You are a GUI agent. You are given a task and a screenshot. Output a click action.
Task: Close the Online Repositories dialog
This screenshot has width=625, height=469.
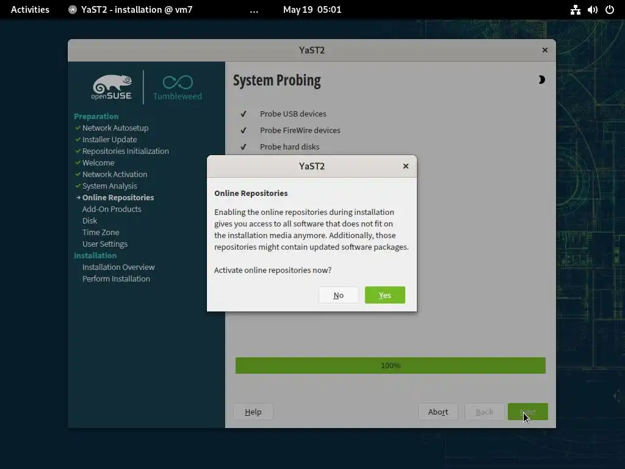click(406, 166)
